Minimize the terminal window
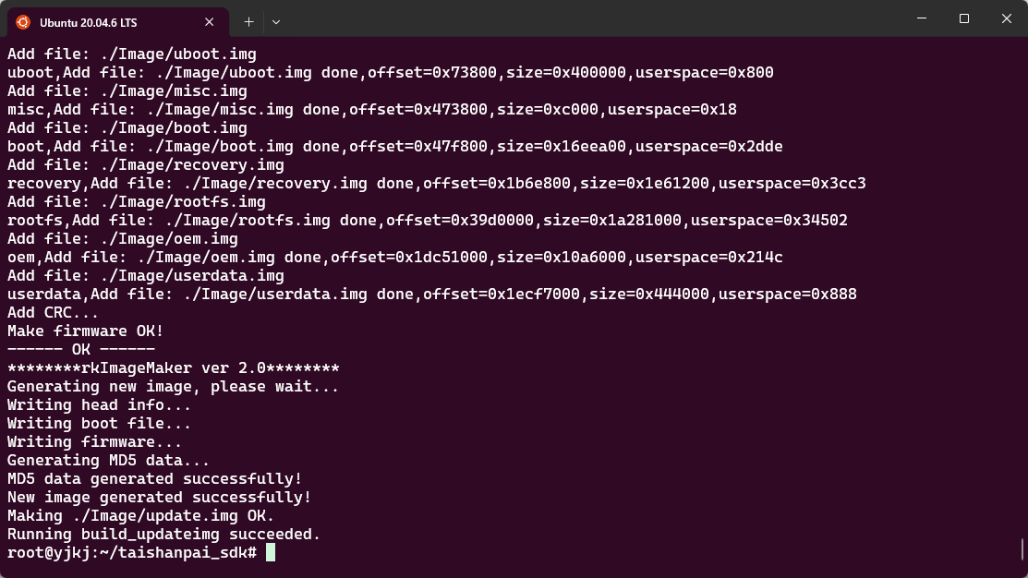Viewport: 1028px width, 578px height. (x=921, y=18)
